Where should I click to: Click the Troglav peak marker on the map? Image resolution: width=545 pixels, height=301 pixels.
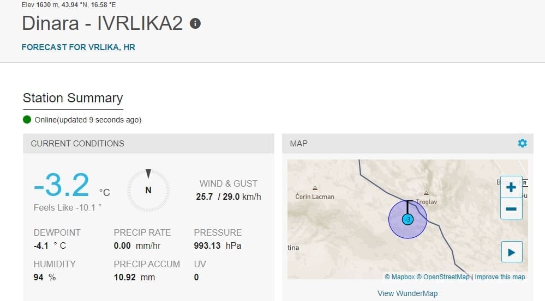tap(426, 193)
